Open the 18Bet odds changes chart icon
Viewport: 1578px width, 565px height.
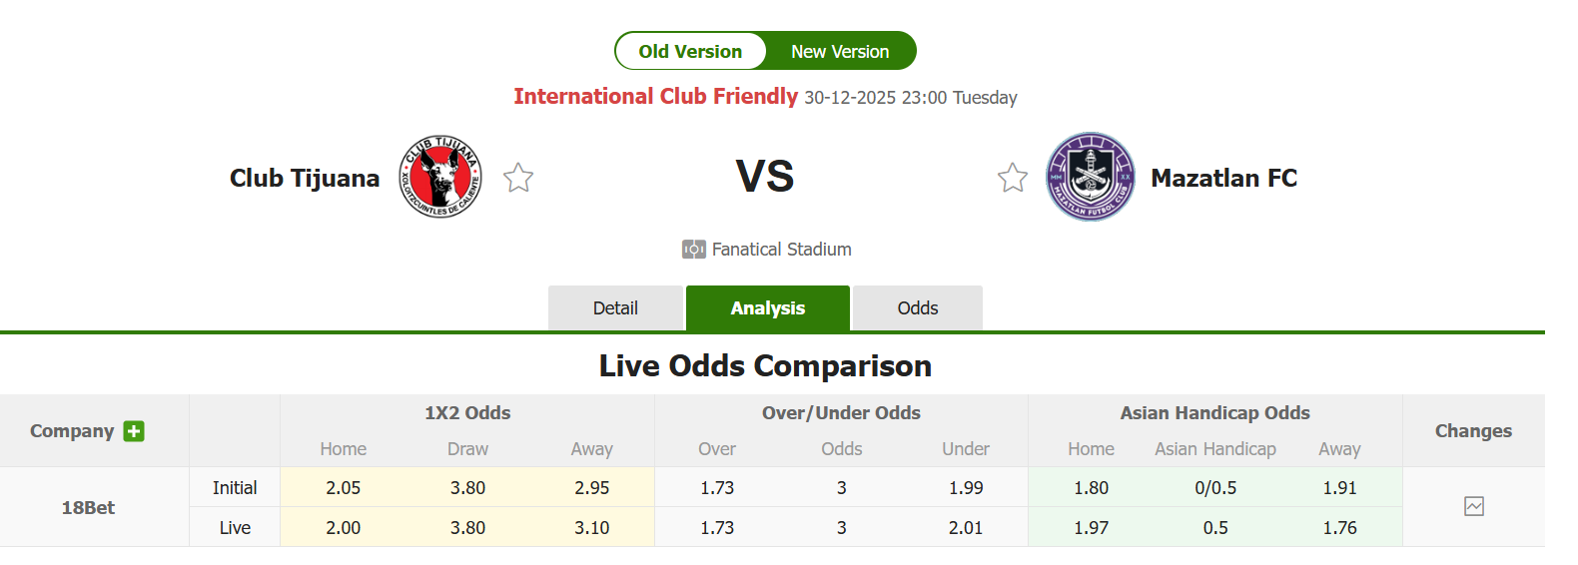[1473, 506]
